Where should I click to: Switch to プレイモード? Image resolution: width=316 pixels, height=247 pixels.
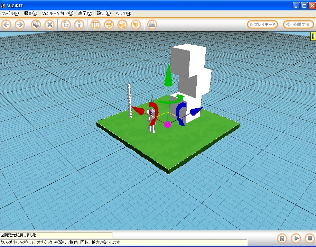(262, 25)
